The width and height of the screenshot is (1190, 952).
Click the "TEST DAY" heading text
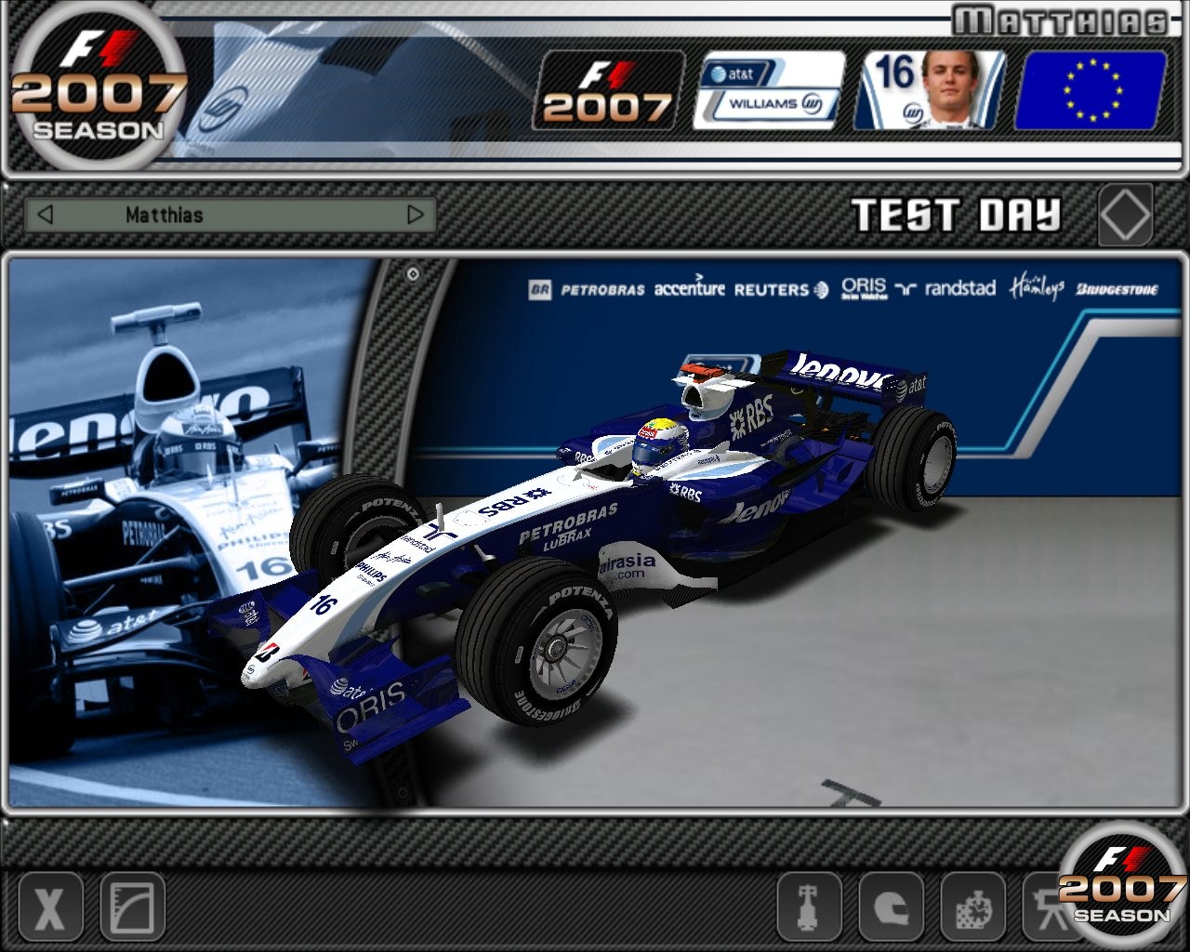click(957, 216)
